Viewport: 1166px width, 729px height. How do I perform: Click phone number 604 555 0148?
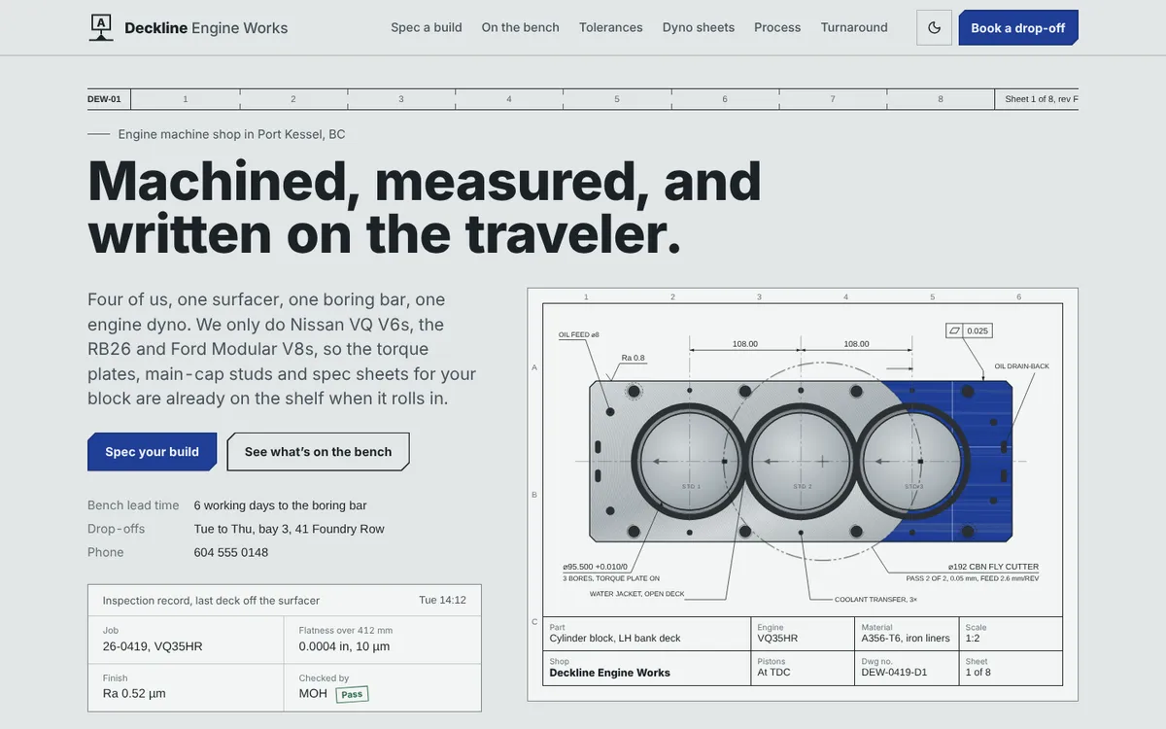tap(231, 552)
